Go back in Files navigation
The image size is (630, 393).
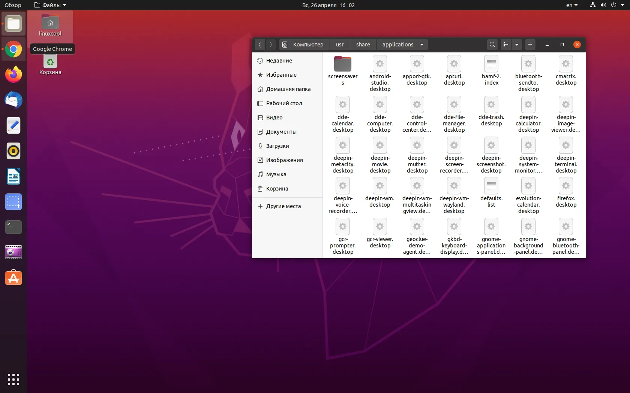[x=259, y=45]
